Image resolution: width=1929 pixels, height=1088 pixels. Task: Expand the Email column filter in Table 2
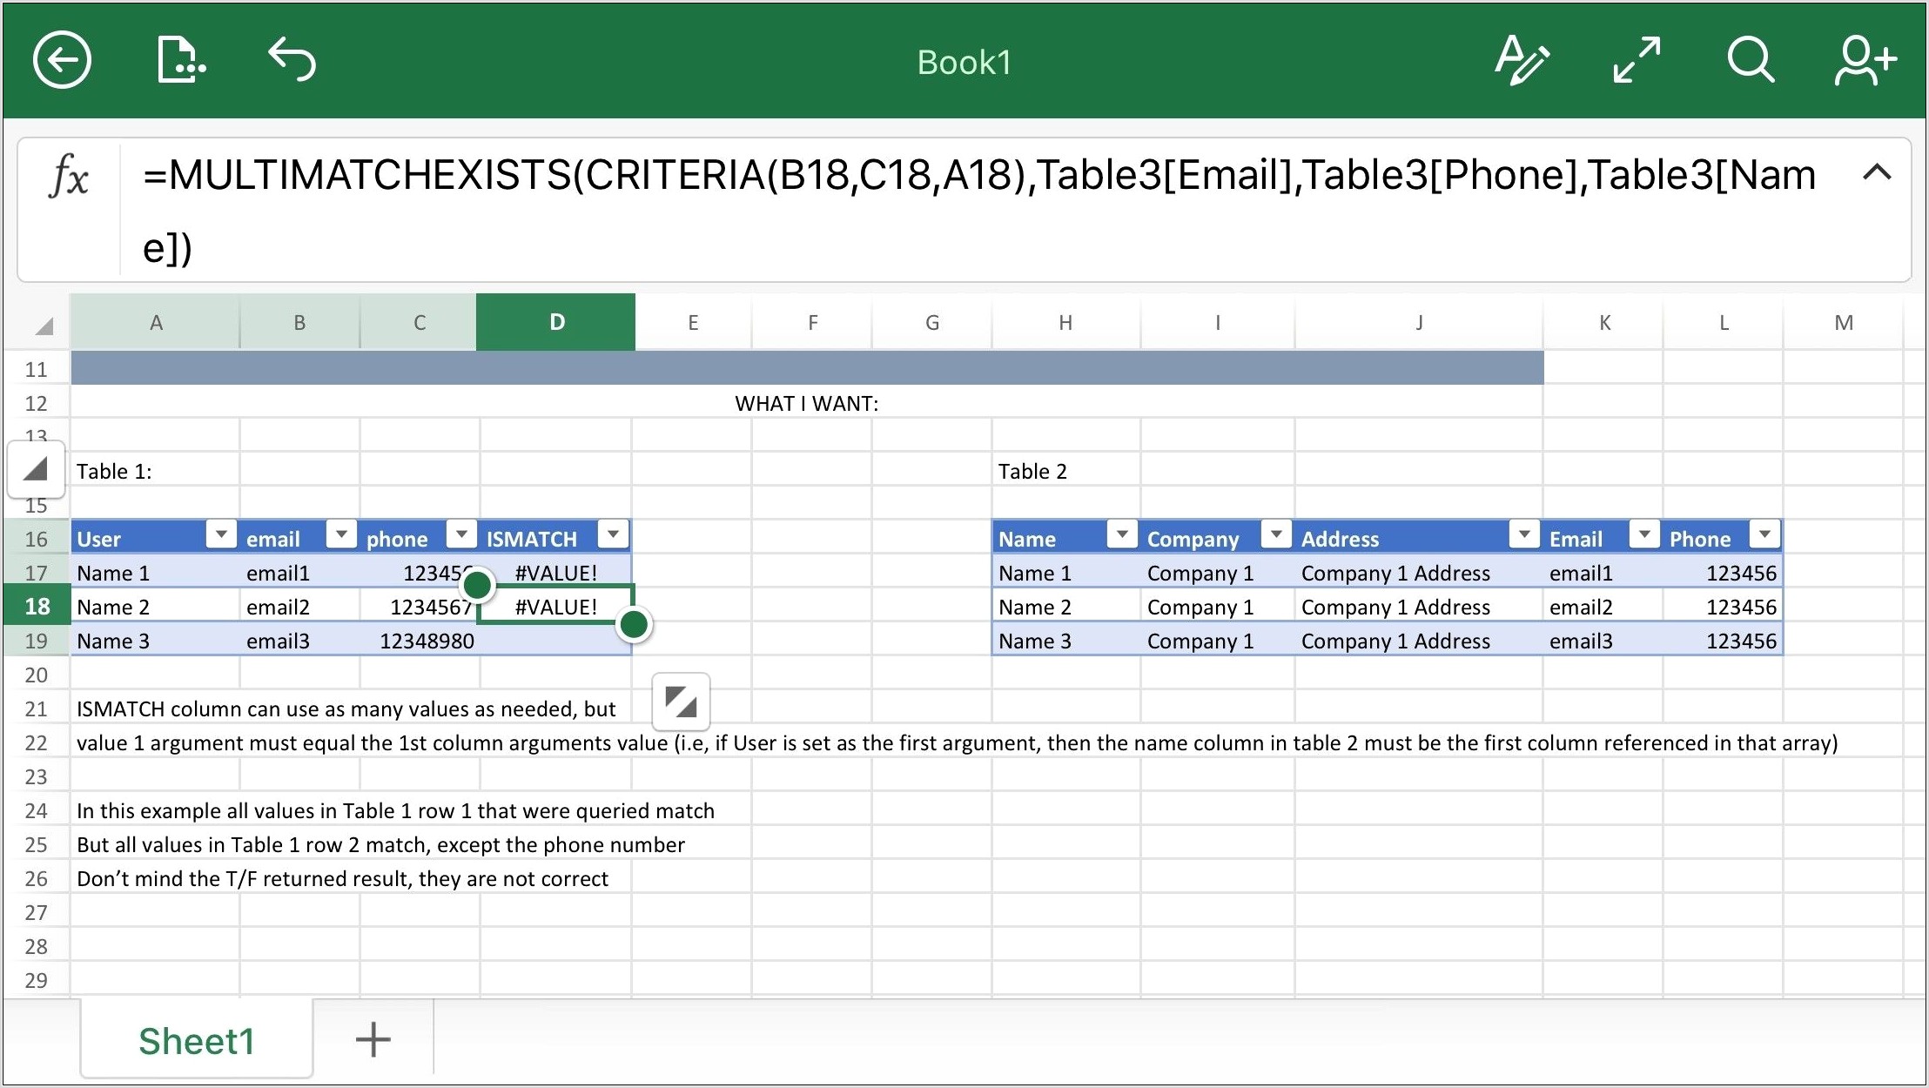(x=1643, y=537)
